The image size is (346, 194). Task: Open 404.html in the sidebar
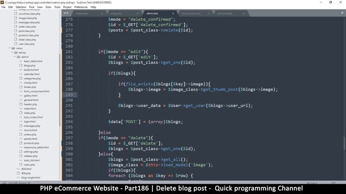[26, 169]
